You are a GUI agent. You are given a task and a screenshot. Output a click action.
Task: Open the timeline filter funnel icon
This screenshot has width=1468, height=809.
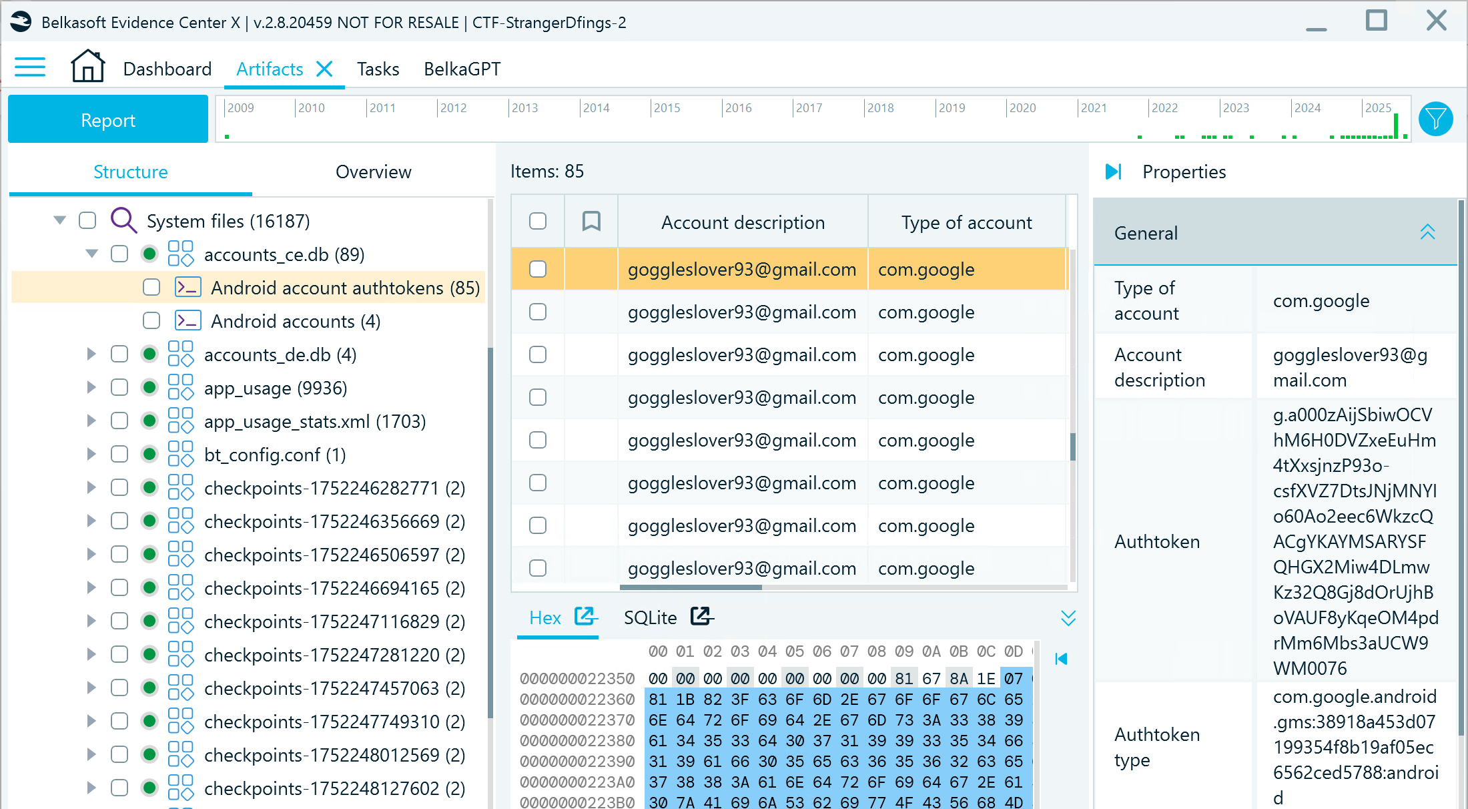click(1435, 119)
